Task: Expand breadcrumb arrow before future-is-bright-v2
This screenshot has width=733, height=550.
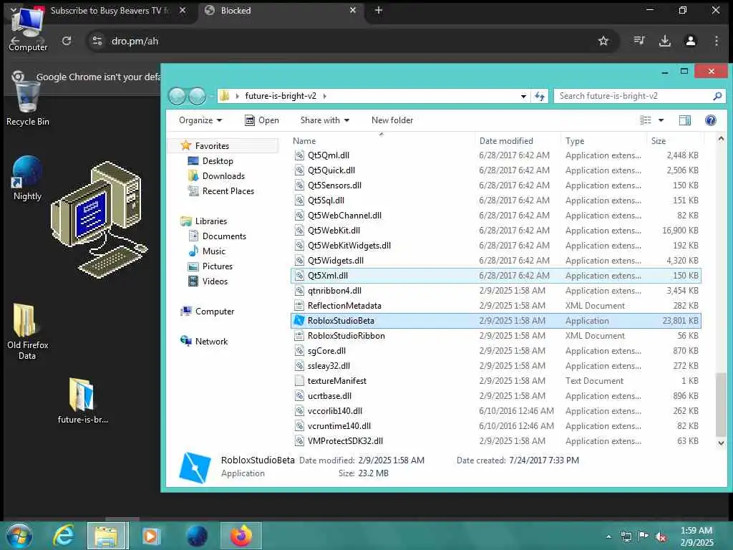Action: coord(237,97)
